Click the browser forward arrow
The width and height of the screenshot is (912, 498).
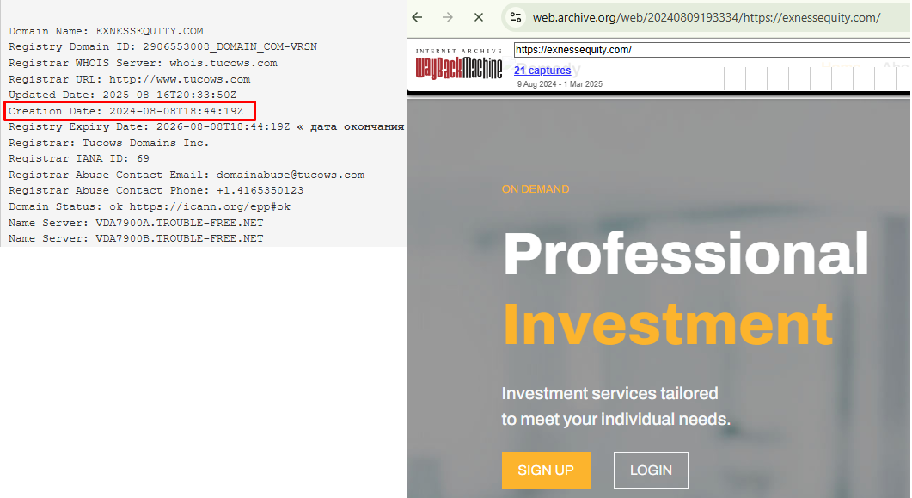pyautogui.click(x=447, y=17)
